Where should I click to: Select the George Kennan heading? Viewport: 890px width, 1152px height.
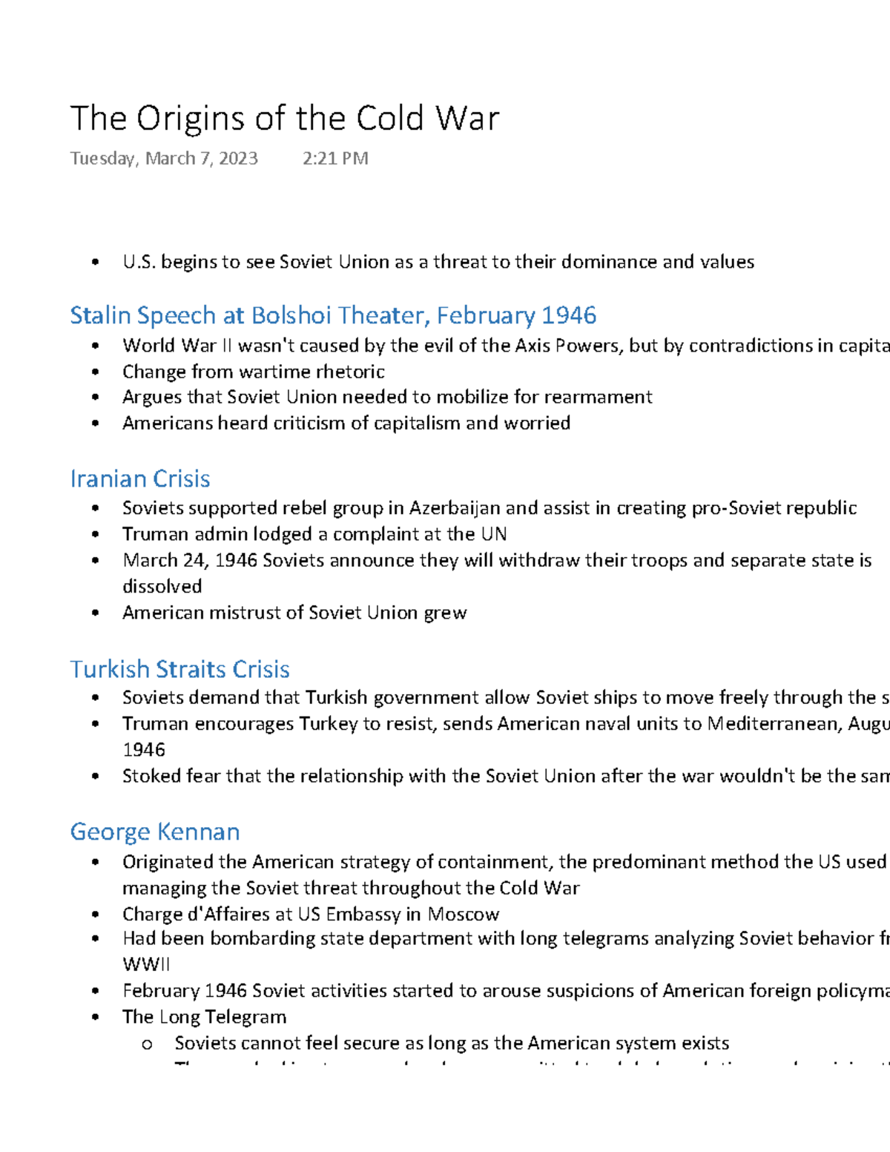coord(155,832)
